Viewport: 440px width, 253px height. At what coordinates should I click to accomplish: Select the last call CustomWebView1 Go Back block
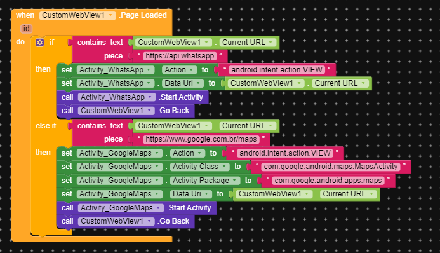(126, 221)
